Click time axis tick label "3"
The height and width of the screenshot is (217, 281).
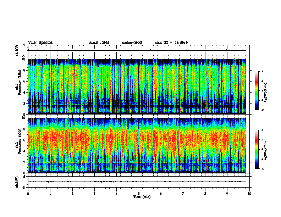point(94,194)
